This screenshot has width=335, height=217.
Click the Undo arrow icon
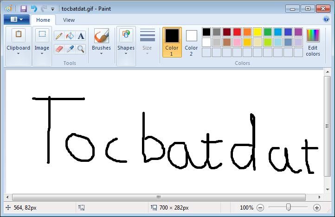pos(34,8)
